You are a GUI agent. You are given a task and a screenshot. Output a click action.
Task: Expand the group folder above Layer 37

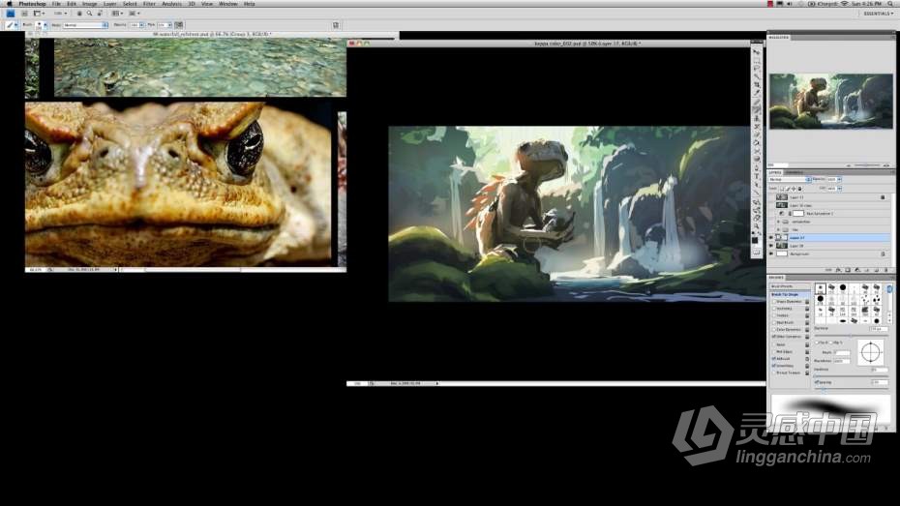click(x=779, y=229)
